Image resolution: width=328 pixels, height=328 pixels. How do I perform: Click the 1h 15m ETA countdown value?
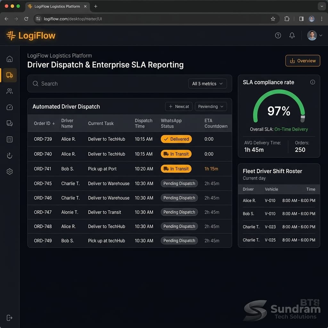(211, 169)
